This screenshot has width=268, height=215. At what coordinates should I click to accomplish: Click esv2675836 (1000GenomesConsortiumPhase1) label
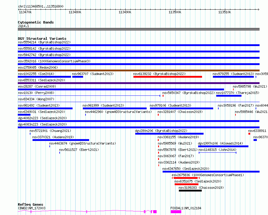pos(208,175)
